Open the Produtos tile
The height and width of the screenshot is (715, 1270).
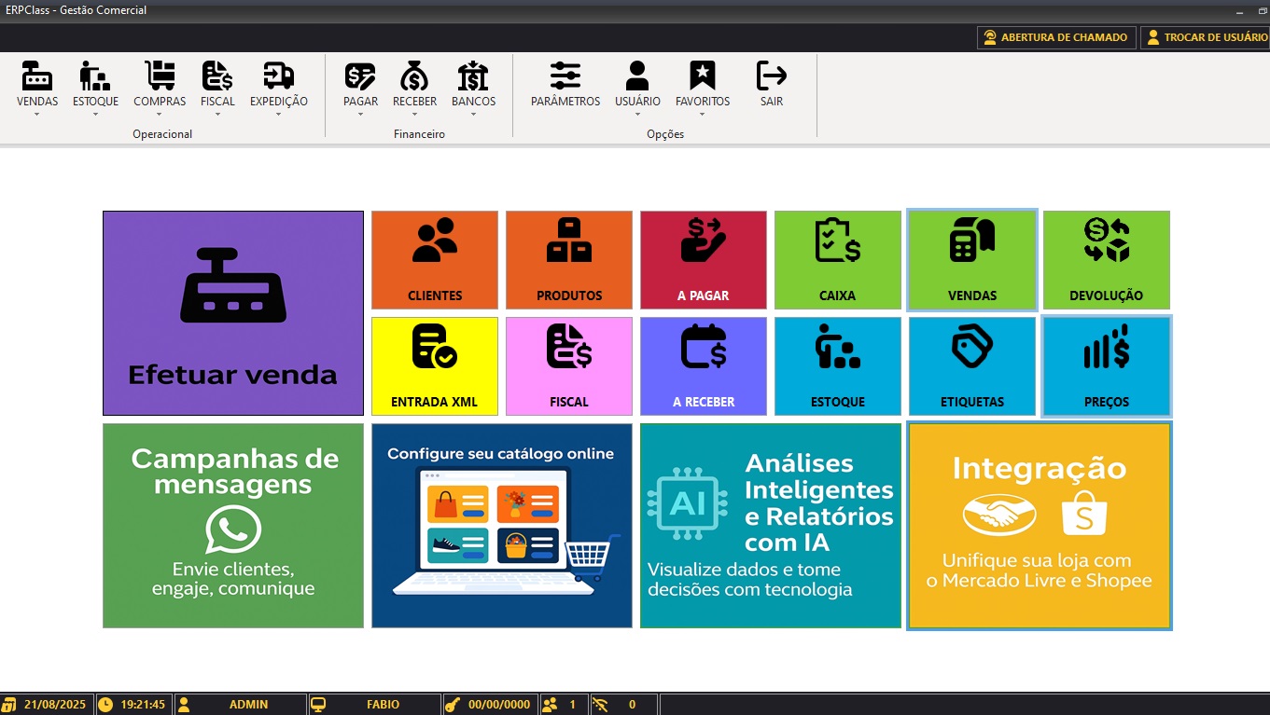click(569, 260)
